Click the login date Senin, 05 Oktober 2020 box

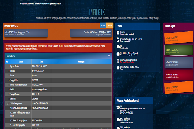(x=91, y=33)
